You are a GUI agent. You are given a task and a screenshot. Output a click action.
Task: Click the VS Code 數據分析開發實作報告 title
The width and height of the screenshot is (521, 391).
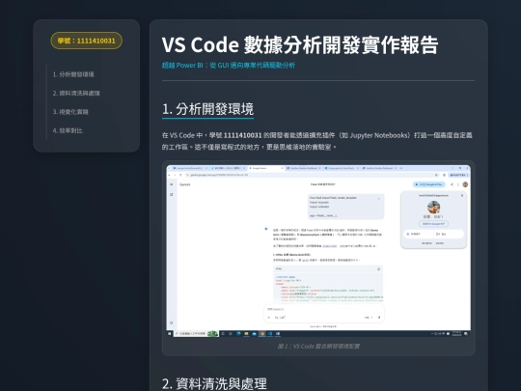(x=300, y=44)
